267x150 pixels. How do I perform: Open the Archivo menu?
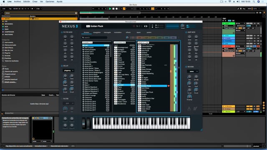coord(18,2)
